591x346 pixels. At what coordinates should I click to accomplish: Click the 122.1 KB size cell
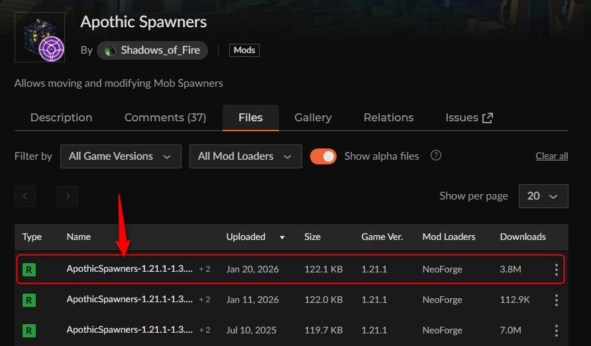click(x=323, y=269)
